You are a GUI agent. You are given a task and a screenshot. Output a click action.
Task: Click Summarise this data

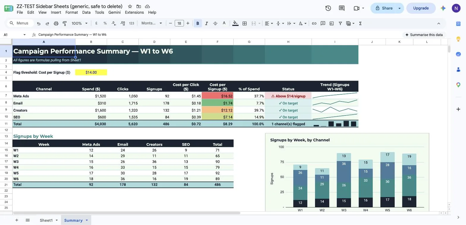(x=424, y=35)
